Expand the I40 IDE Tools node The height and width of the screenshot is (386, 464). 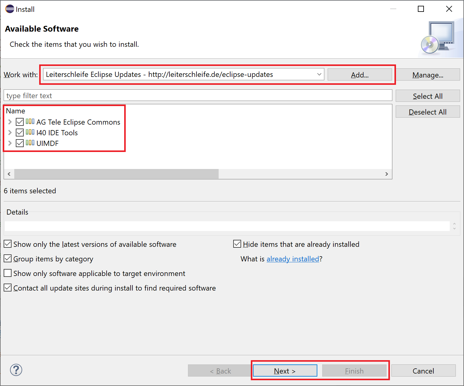tap(10, 133)
